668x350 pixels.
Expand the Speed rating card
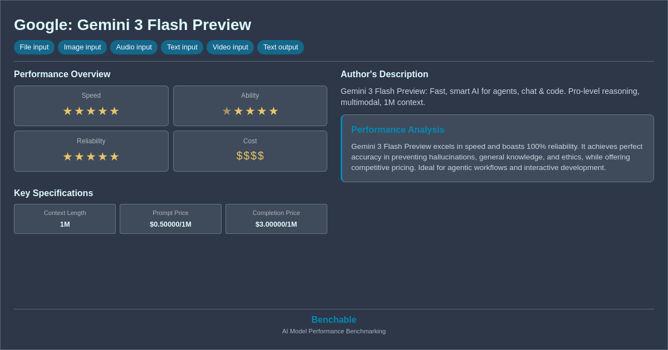91,106
